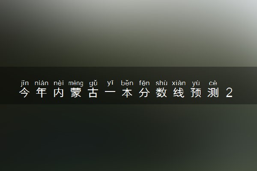Viewport: 257px width, 171px height.
Task: Click the character 一 in the title
Action: 110,93
